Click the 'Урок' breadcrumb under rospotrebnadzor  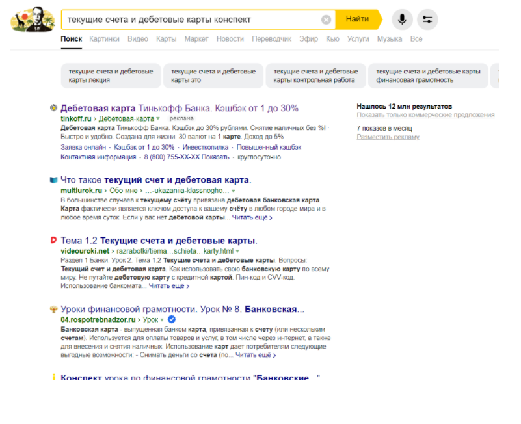(x=150, y=320)
